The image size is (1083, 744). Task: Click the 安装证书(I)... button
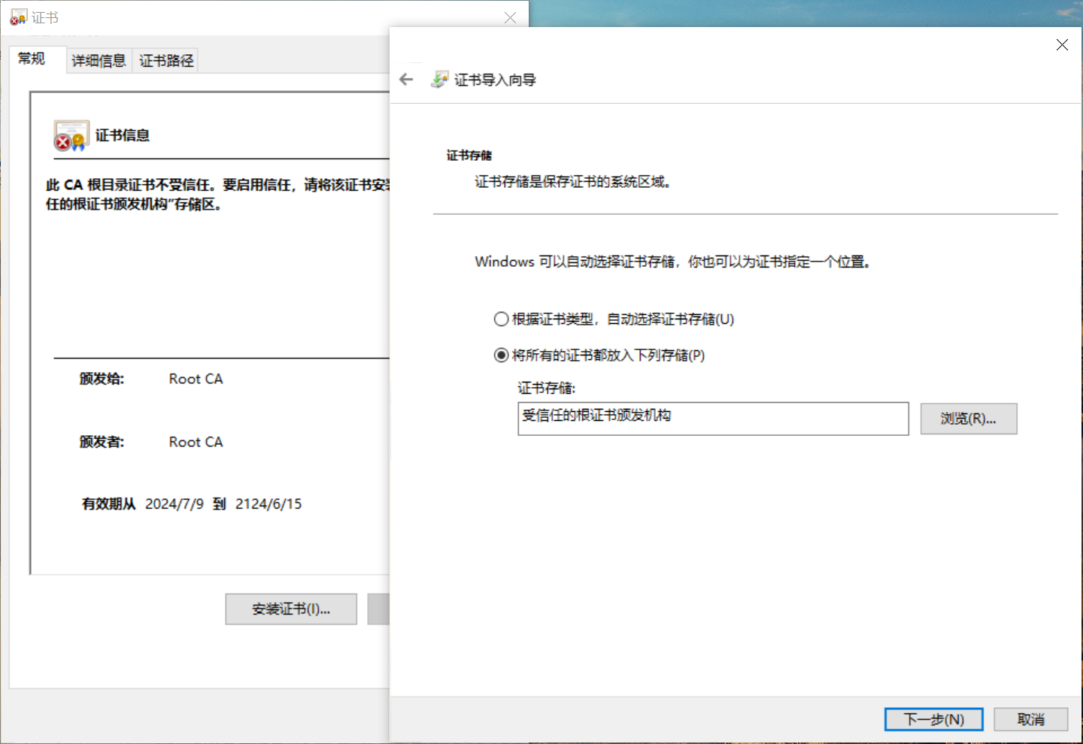(x=291, y=609)
